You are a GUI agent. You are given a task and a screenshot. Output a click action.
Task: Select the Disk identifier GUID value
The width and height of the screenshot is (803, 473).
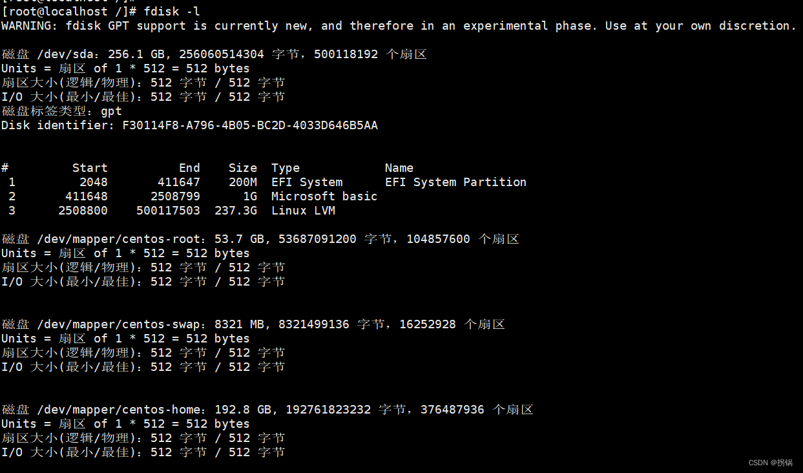point(250,125)
